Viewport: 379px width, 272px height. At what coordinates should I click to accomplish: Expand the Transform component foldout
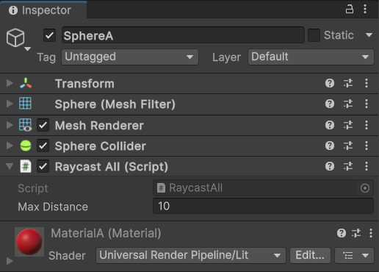coord(10,83)
